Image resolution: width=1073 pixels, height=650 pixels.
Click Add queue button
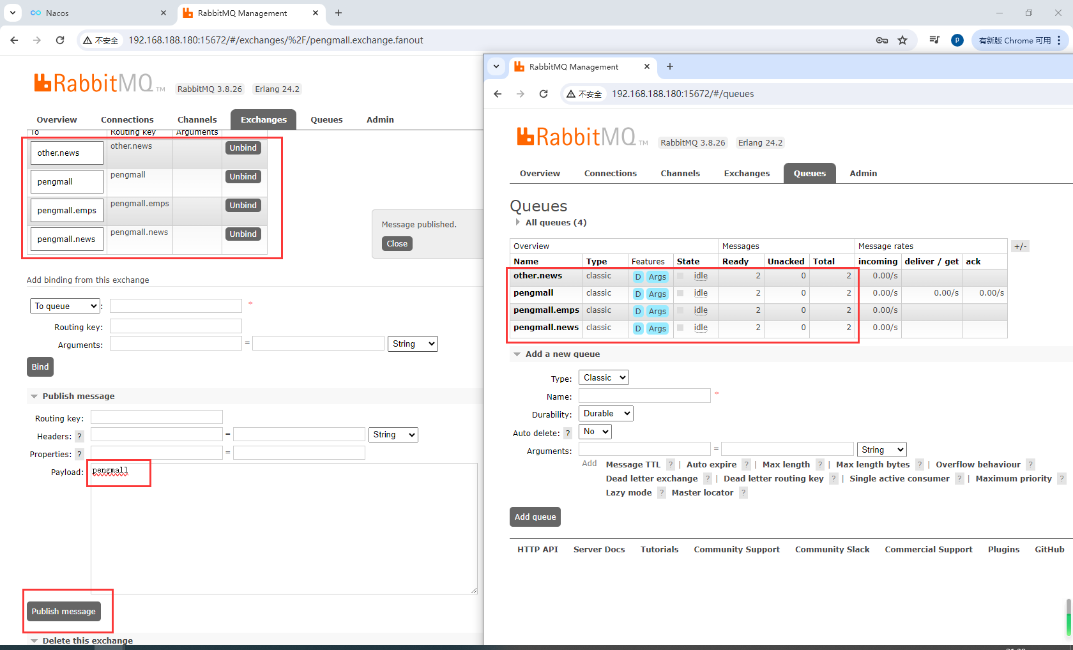coord(535,517)
